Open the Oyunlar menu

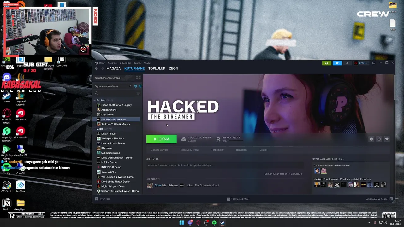pyautogui.click(x=137, y=63)
